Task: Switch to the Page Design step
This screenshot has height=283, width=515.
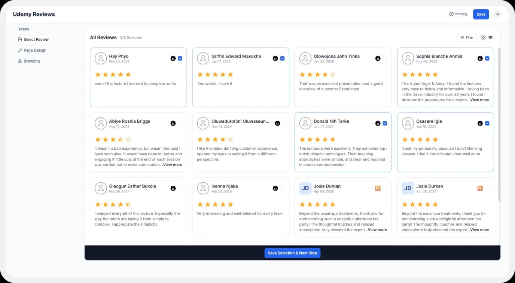Action: (x=34, y=50)
